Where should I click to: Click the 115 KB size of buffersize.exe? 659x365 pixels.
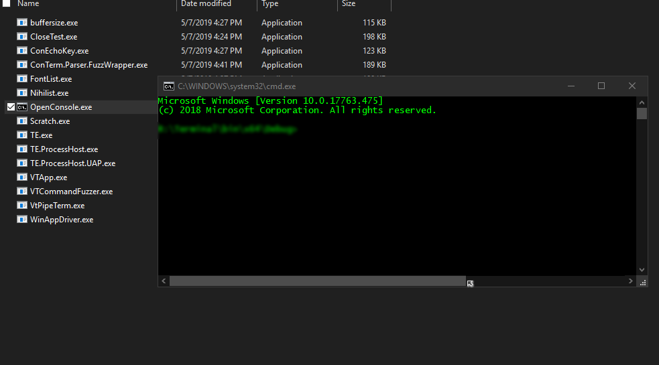(x=374, y=23)
